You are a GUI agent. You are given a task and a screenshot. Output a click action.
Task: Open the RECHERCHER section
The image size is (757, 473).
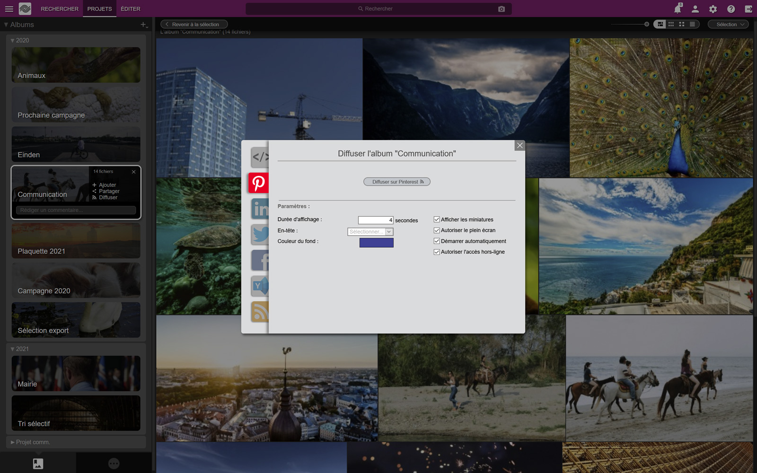click(59, 9)
